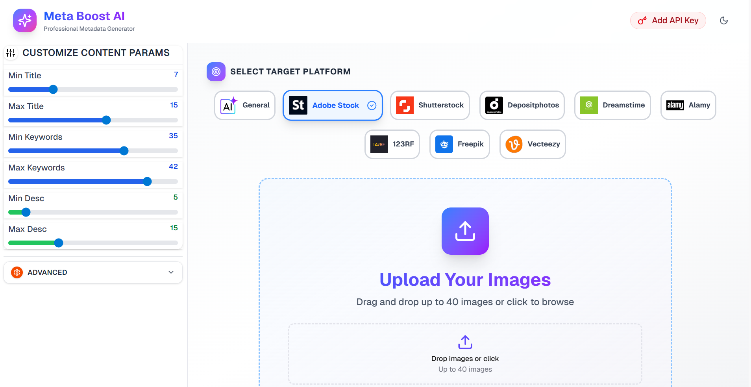Image resolution: width=751 pixels, height=387 pixels.
Task: Click the Advanced chevron arrow
Action: click(171, 272)
